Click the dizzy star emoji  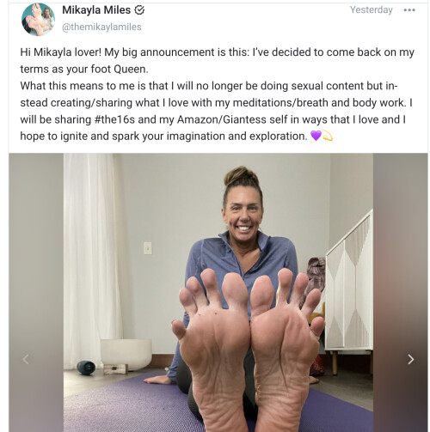(x=328, y=136)
